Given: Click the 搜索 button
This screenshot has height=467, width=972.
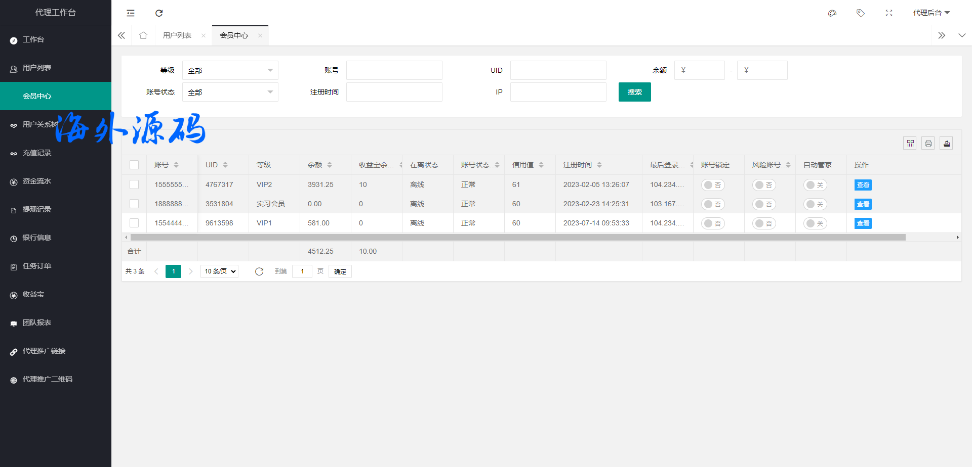Looking at the screenshot, I should click(x=634, y=92).
